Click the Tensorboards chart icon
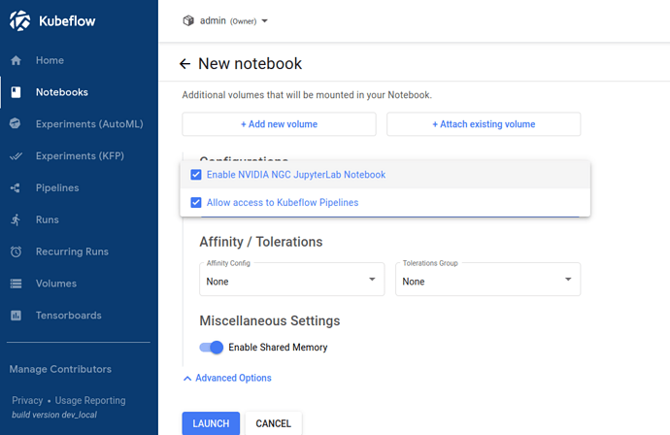Image resolution: width=670 pixels, height=435 pixels. pyautogui.click(x=16, y=316)
